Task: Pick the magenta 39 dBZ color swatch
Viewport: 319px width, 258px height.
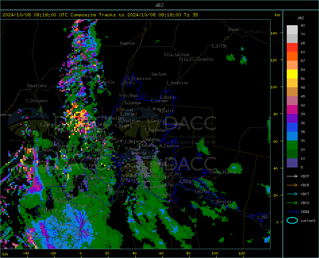Action: click(x=292, y=110)
